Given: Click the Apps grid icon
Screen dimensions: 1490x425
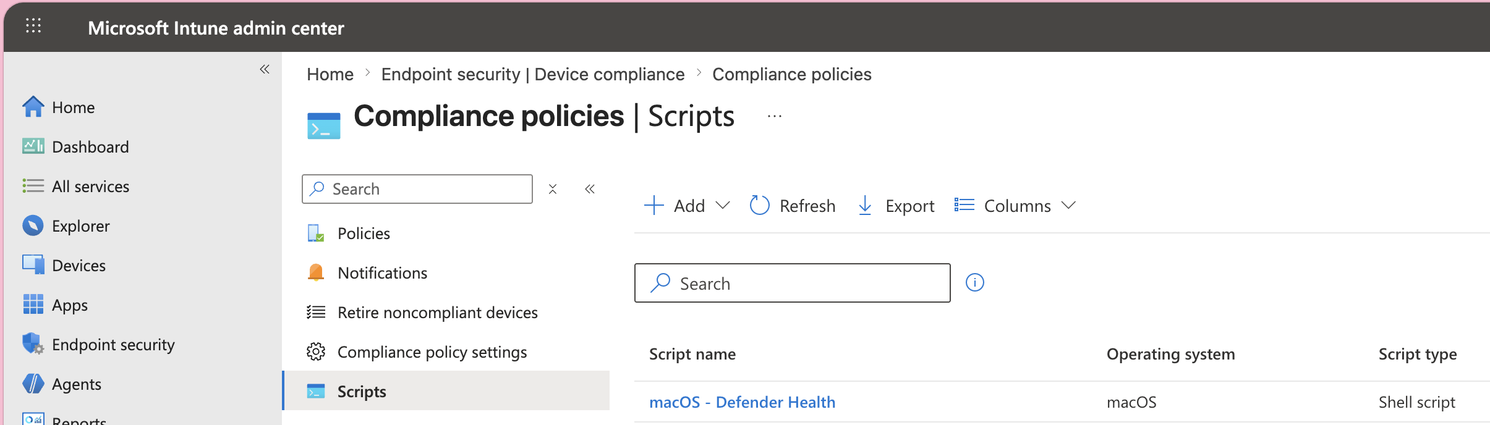Looking at the screenshot, I should click(33, 305).
